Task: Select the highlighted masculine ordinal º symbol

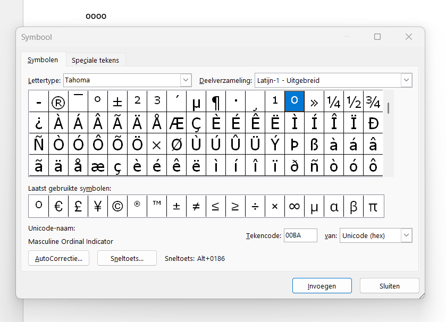Action: (294, 101)
